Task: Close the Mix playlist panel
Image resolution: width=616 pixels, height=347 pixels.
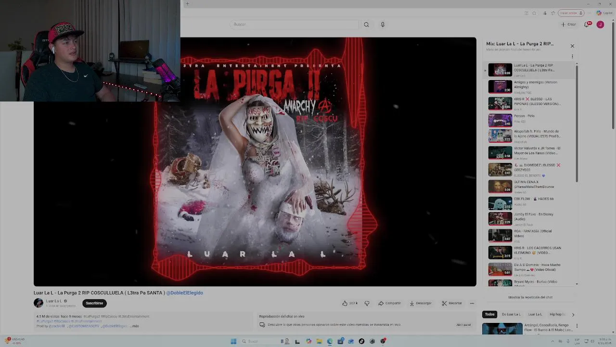Action: (572, 46)
